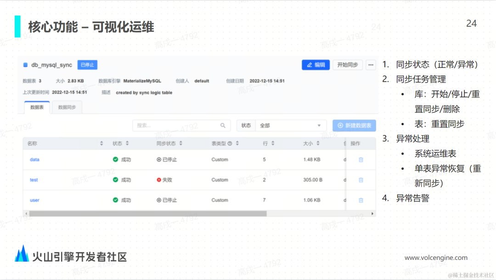
Task: Sort the table by 大小 column
Action: pos(318,143)
